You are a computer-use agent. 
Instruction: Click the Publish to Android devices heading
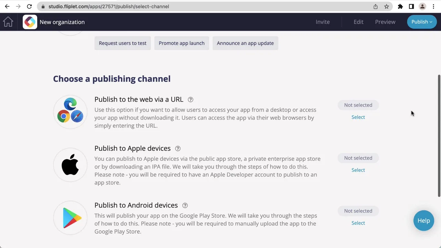[x=136, y=205]
